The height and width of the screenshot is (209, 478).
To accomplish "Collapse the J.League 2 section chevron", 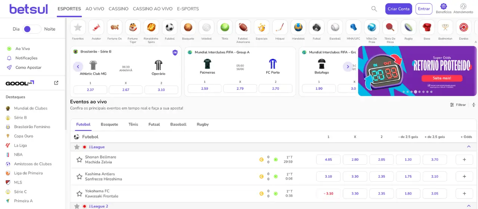I will click(x=469, y=206).
